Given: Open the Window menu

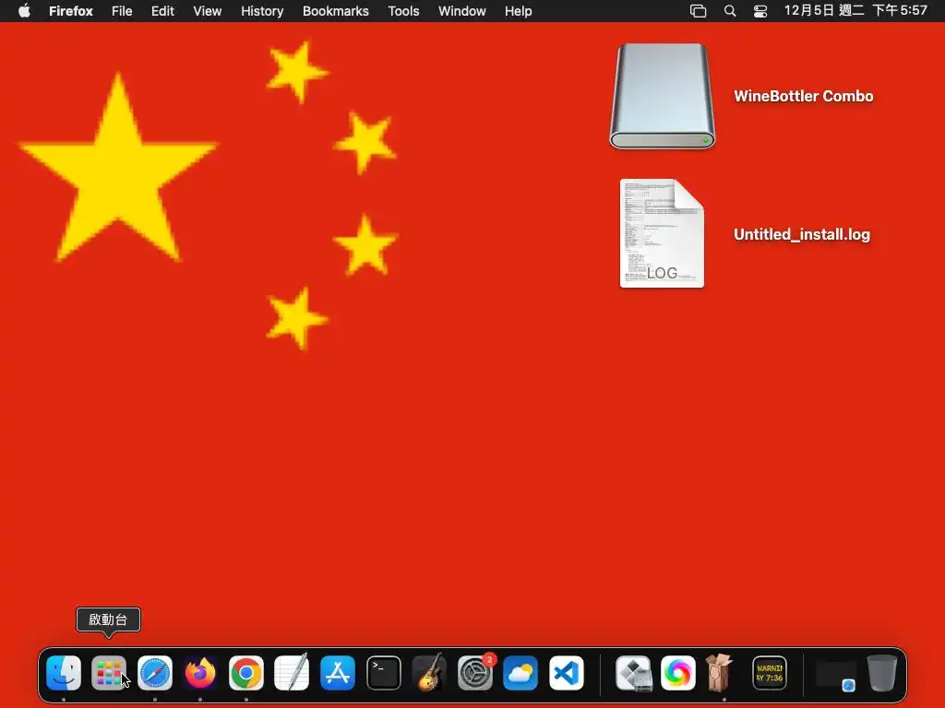Looking at the screenshot, I should point(462,11).
